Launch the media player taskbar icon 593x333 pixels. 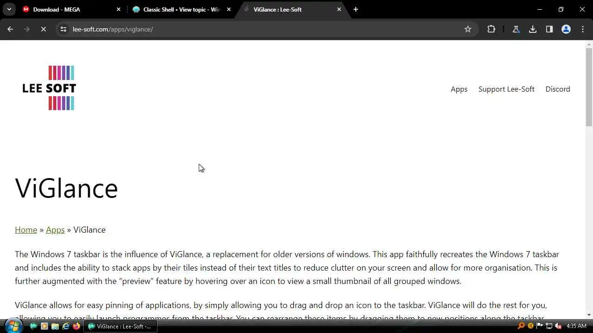(x=44, y=326)
